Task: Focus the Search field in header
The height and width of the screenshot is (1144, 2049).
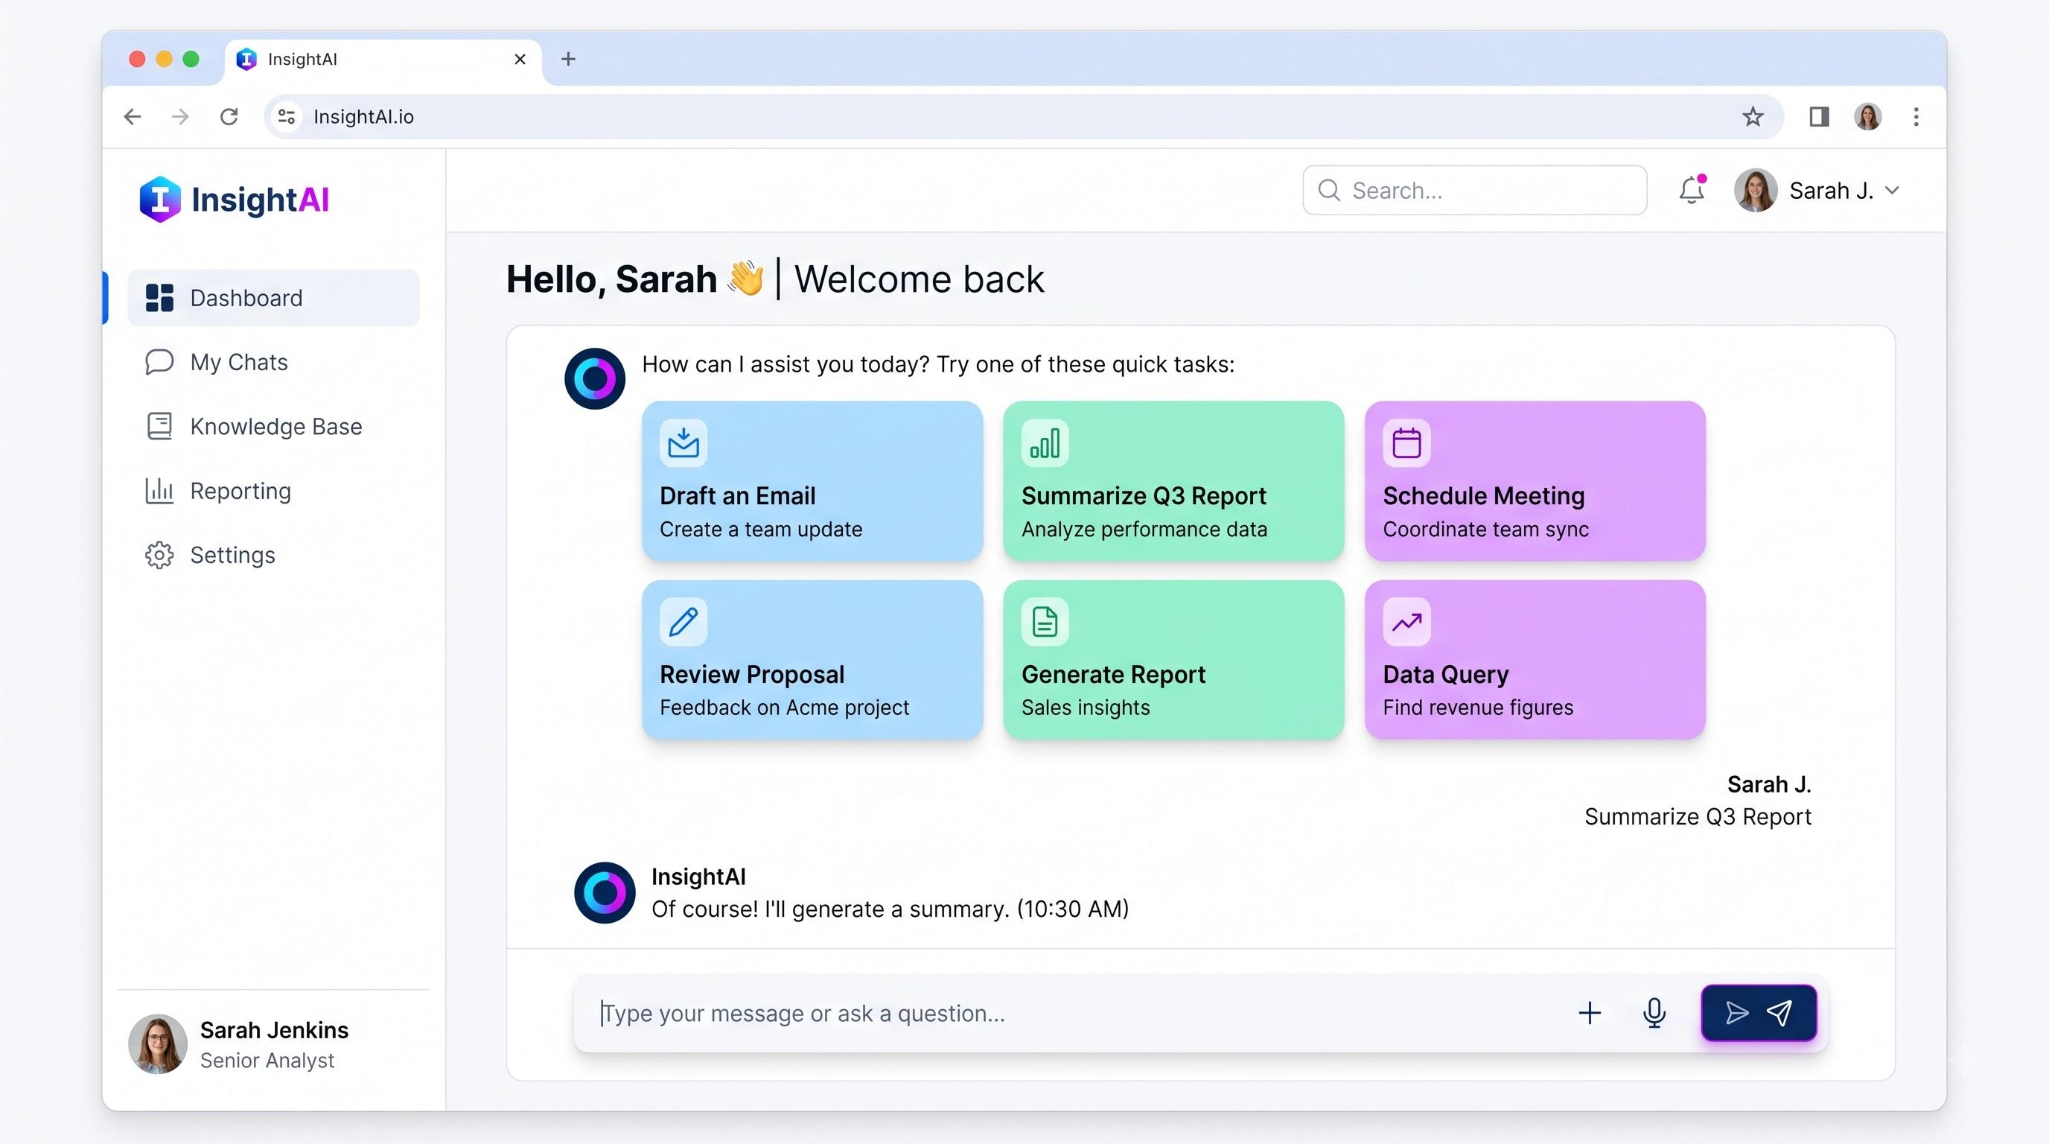Action: coord(1475,190)
